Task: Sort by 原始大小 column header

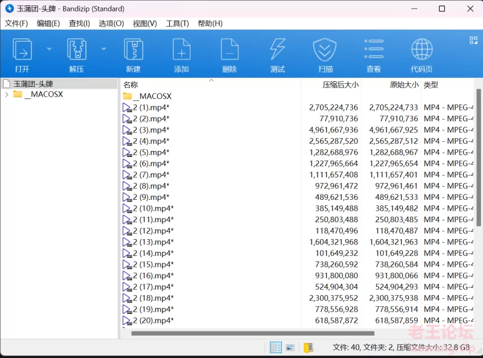Action: click(404, 85)
